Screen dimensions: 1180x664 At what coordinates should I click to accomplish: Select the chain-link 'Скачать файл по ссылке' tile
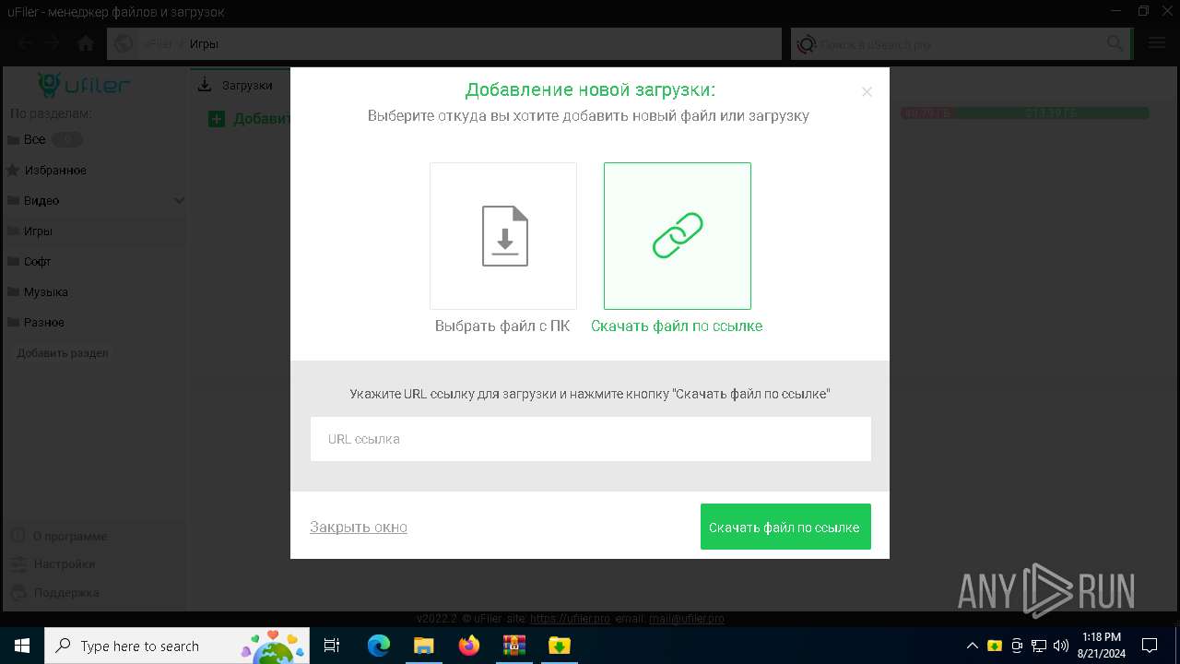pyautogui.click(x=678, y=236)
